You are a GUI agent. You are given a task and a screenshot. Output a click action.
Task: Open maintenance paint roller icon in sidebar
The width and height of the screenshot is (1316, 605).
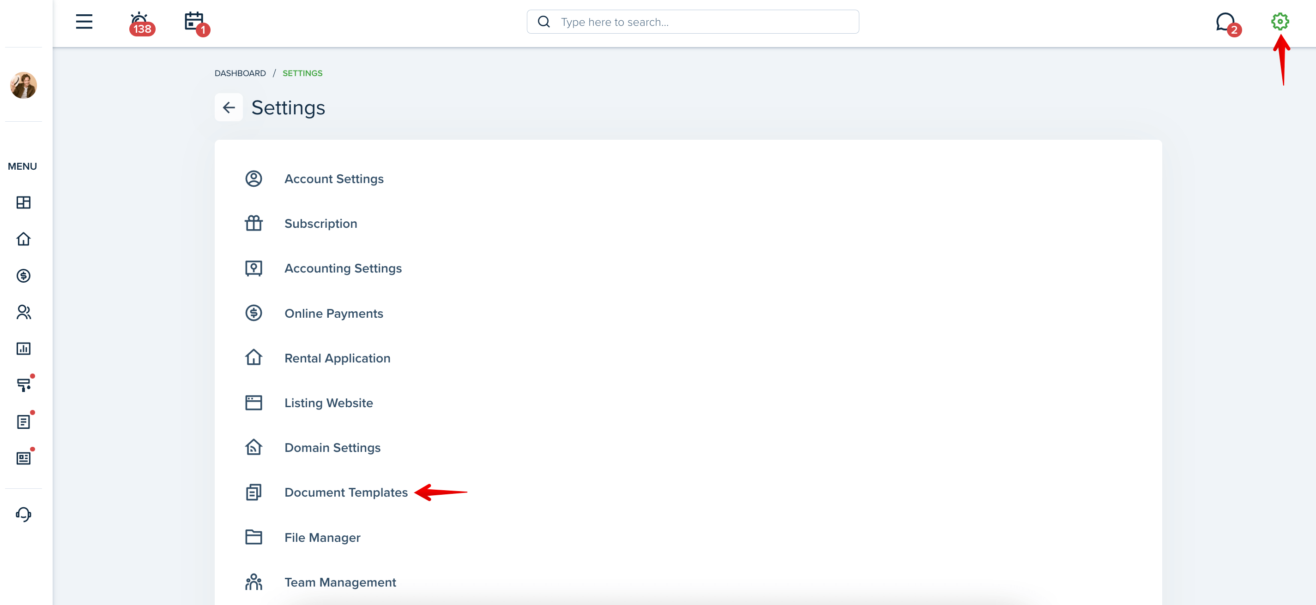[x=24, y=384]
